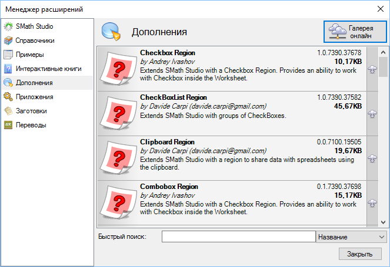This screenshot has height=267, width=390.
Task: Click the Заготовки icon
Action: (x=8, y=111)
